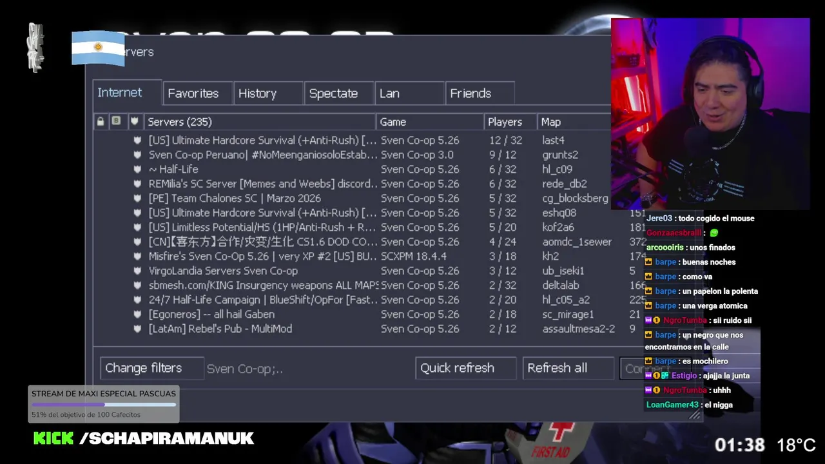Click shield icon of ~ Half-Life row
Screen dimensions: 825x464
137,169
